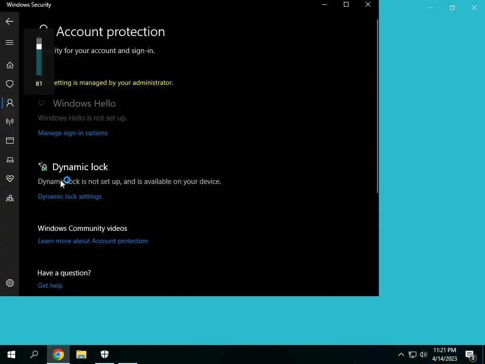Open Action Center notifications icon

pos(470,355)
